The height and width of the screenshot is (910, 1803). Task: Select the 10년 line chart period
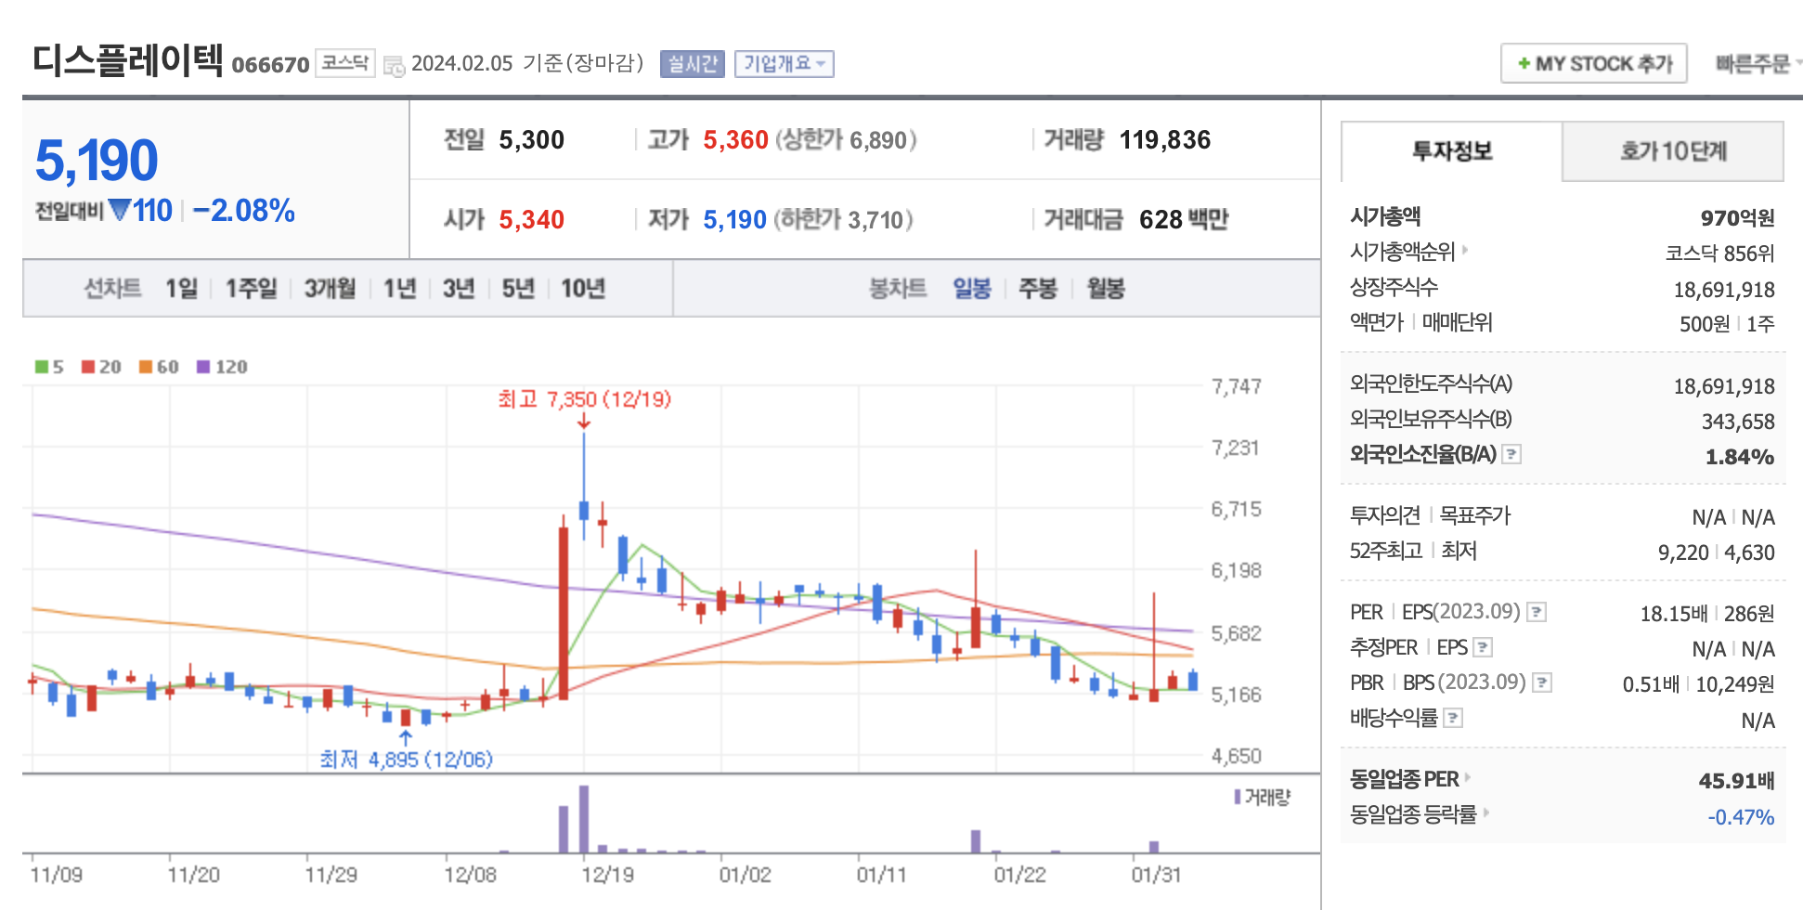coord(583,289)
